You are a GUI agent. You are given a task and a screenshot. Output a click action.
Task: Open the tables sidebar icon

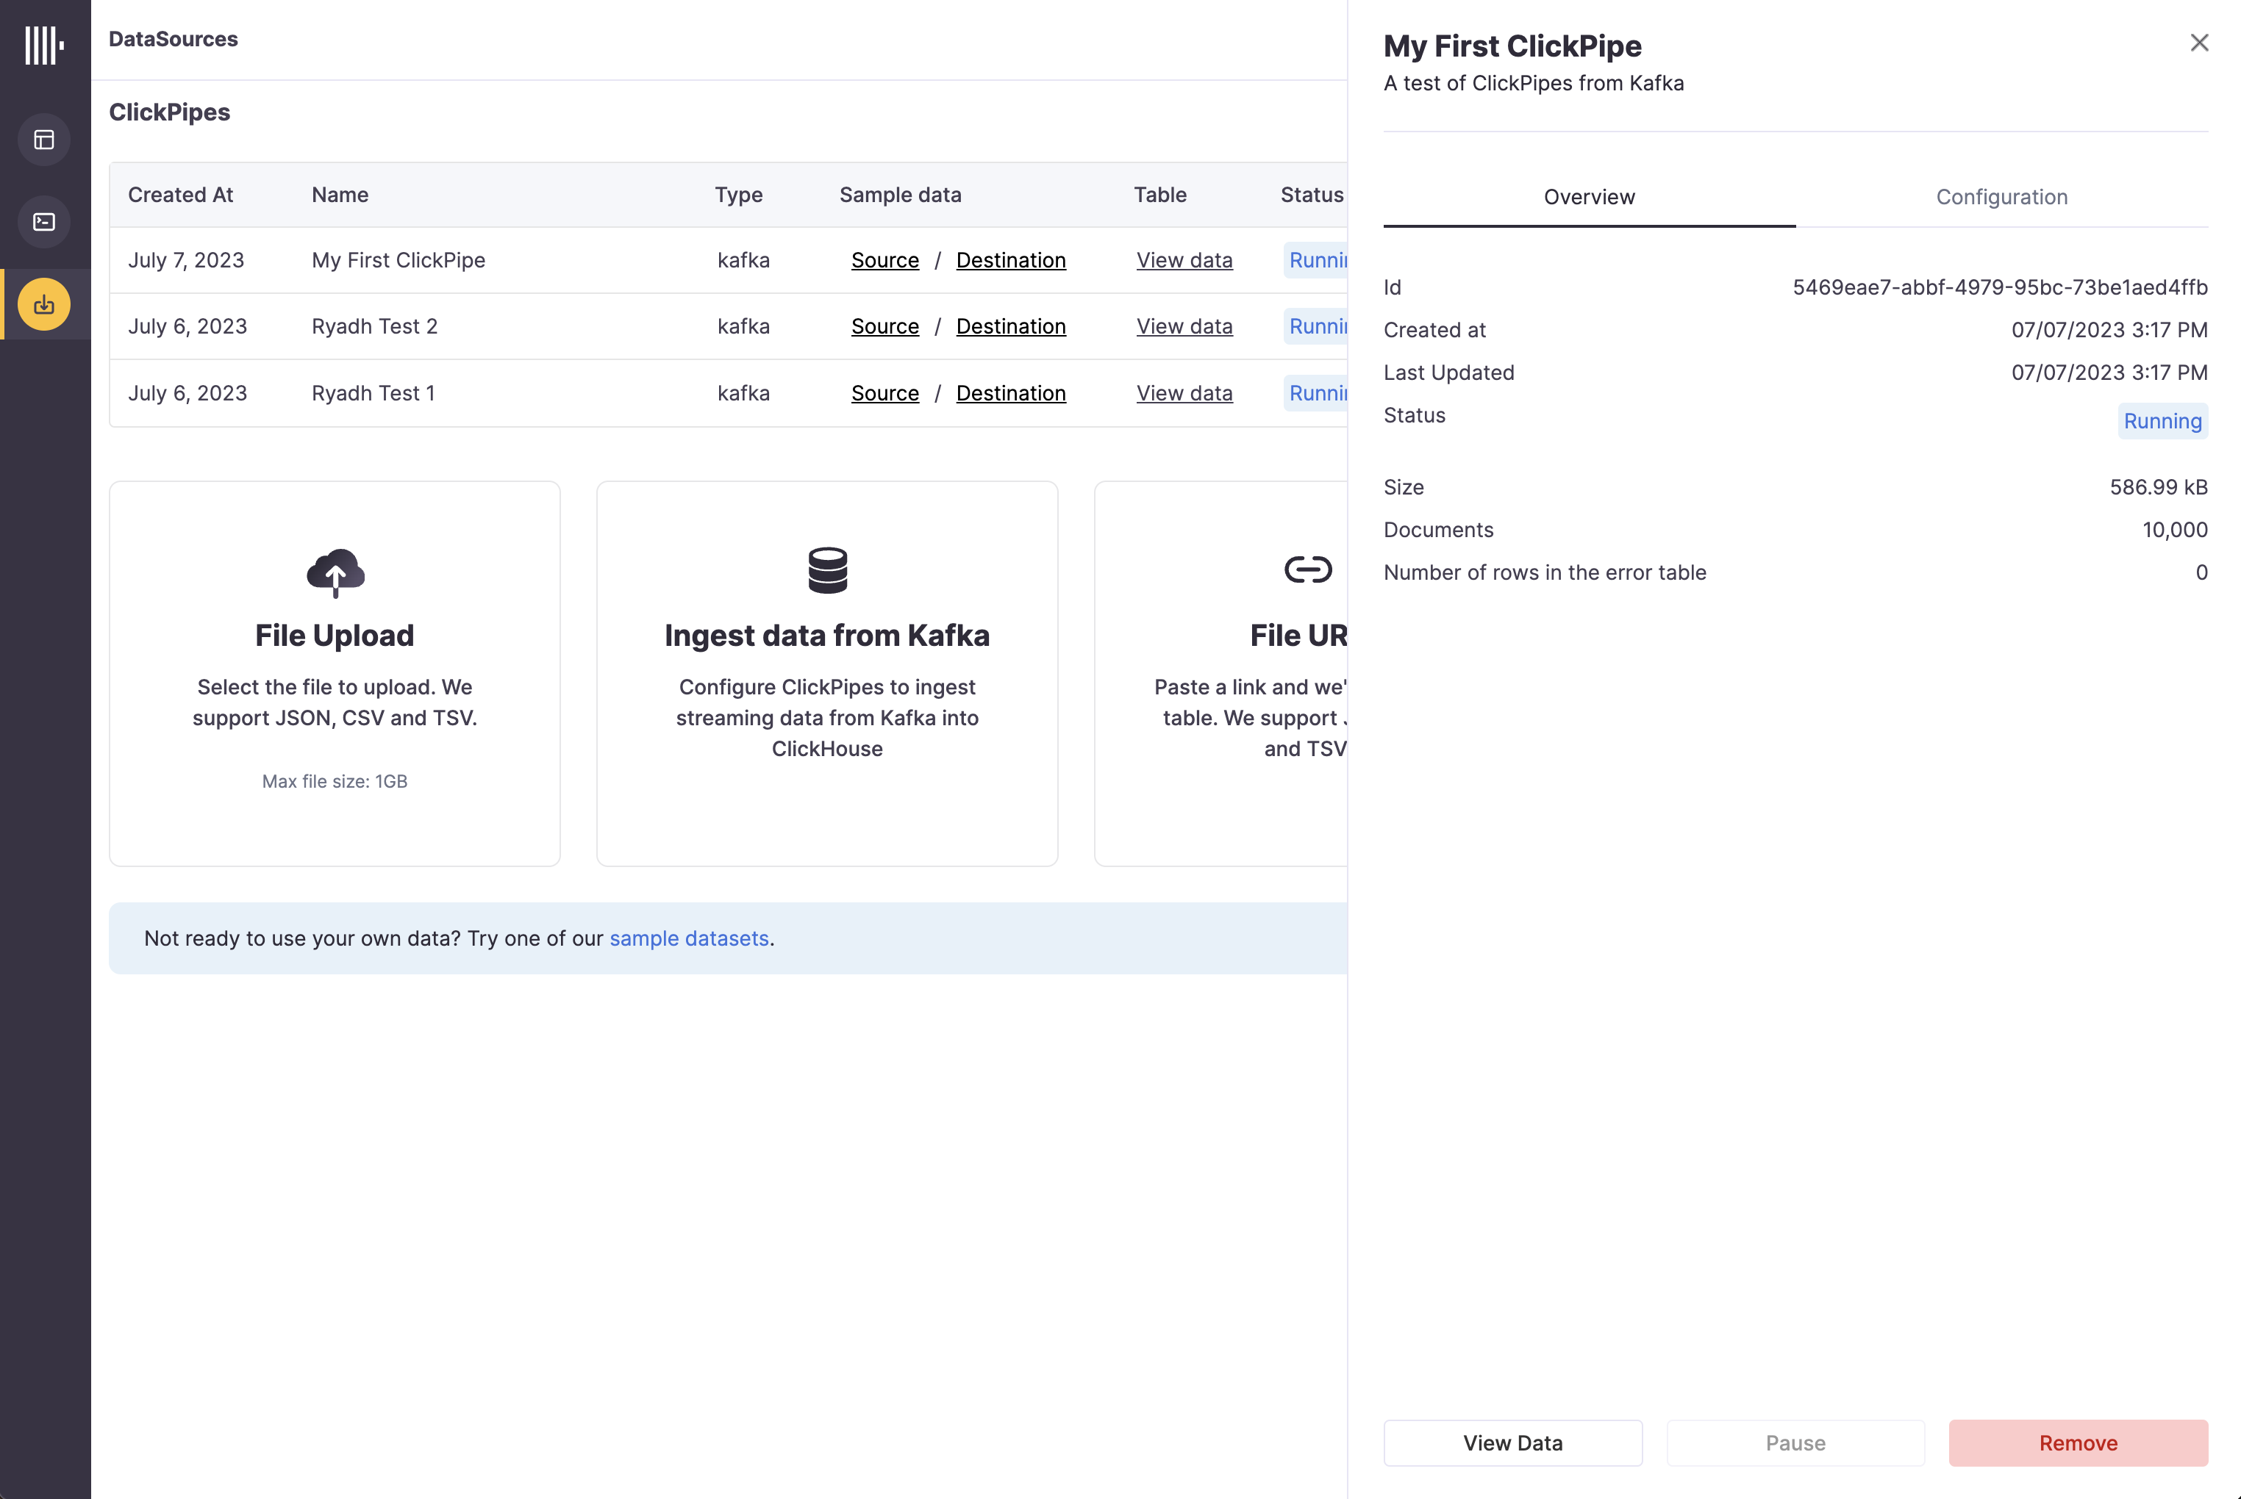click(x=44, y=140)
